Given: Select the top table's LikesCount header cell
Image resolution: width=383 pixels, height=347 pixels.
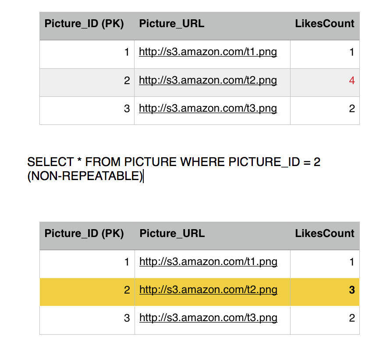Looking at the screenshot, I should point(325,24).
